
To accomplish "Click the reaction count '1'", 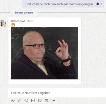I will [x=101, y=4].
